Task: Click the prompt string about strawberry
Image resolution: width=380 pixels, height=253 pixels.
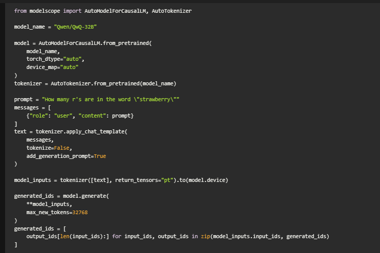Action: coord(110,100)
